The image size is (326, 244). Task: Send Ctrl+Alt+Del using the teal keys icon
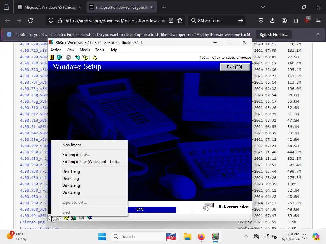(x=78, y=57)
